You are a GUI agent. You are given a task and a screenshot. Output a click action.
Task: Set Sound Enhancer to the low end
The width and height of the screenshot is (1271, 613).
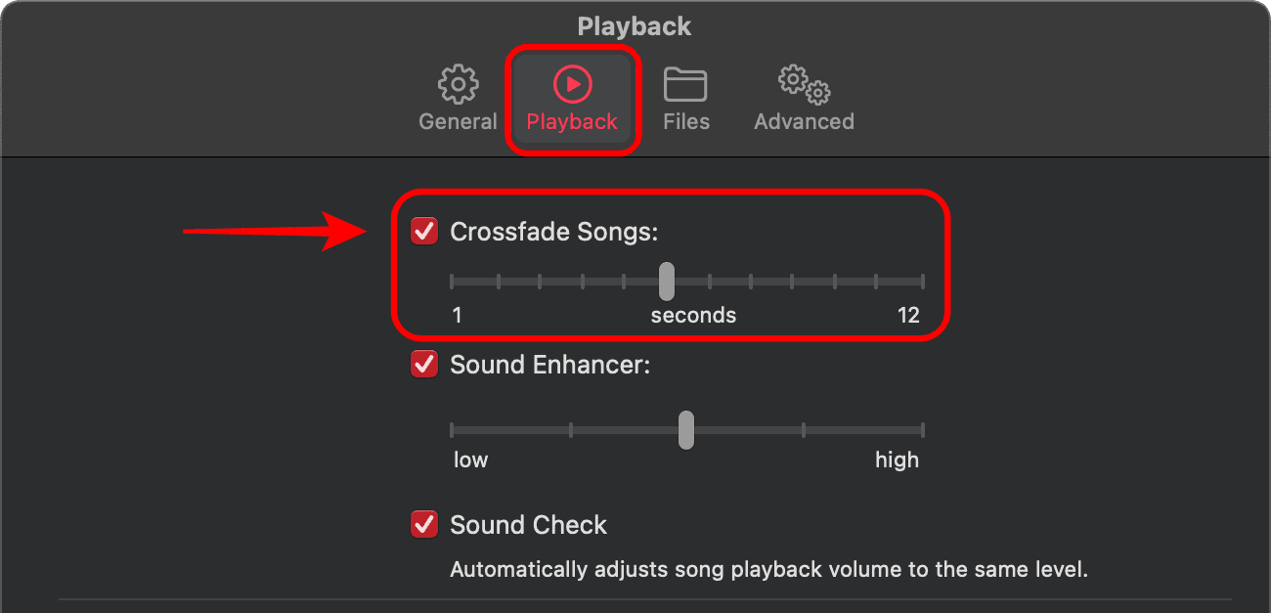coord(452,429)
